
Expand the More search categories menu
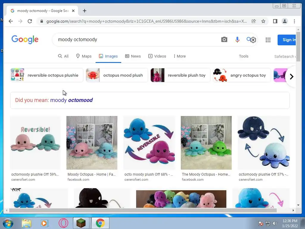click(x=180, y=56)
